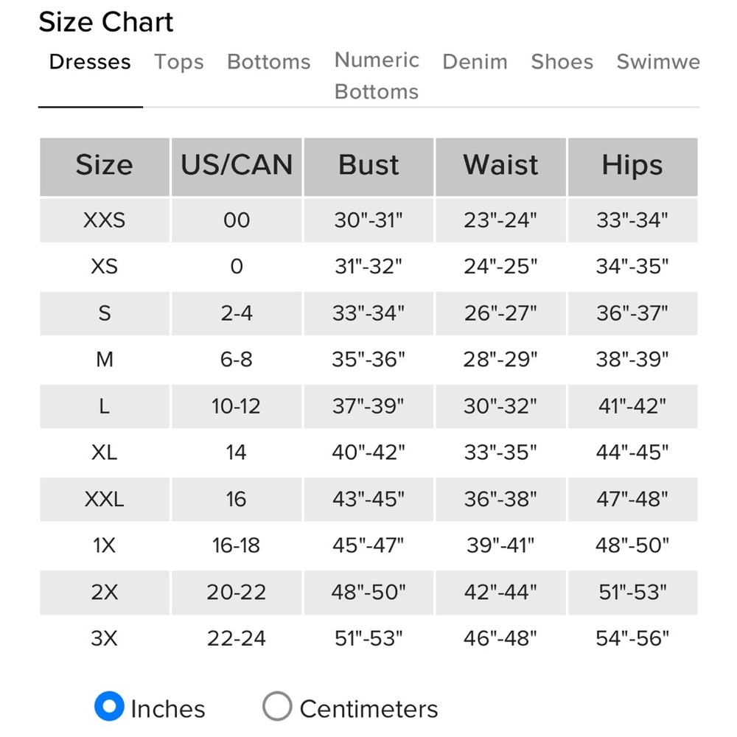Click the XL size row label

tap(105, 453)
